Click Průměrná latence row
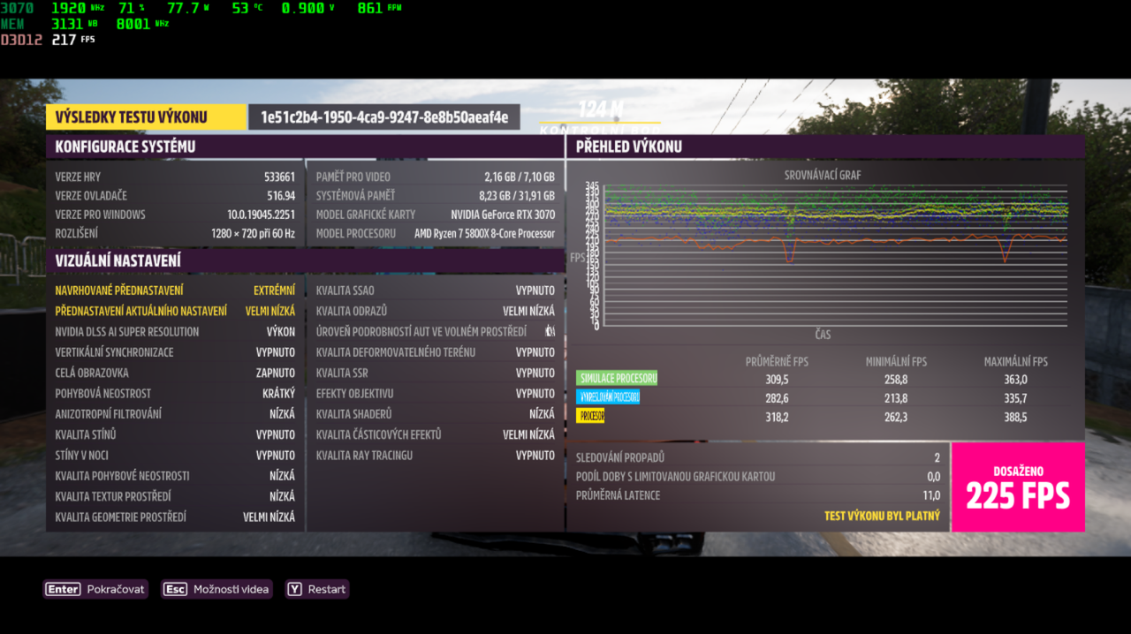 758,495
